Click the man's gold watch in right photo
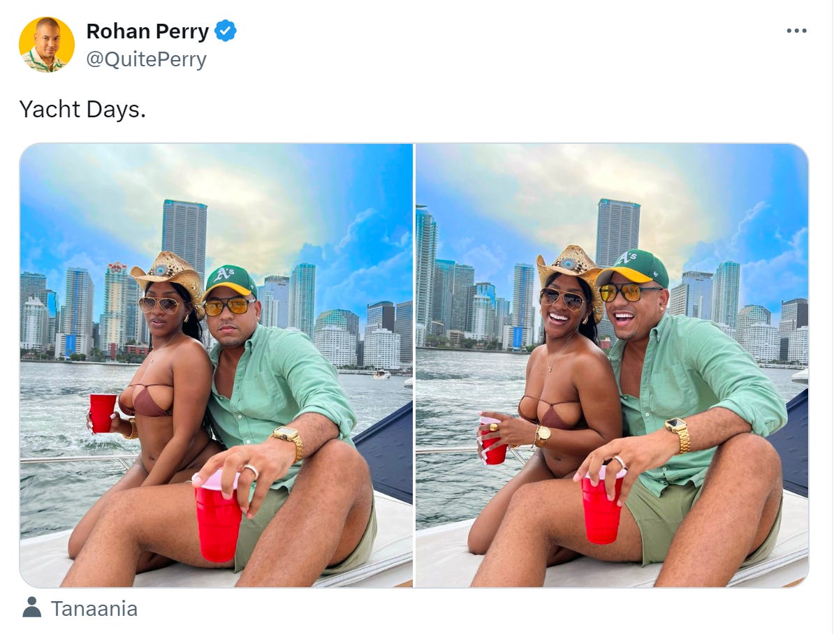 pos(678,434)
